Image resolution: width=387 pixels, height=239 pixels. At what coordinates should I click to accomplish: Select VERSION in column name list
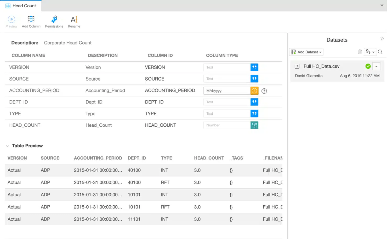[x=19, y=67]
